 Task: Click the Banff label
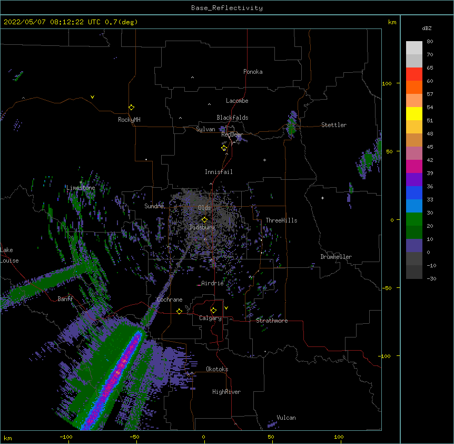pos(65,299)
